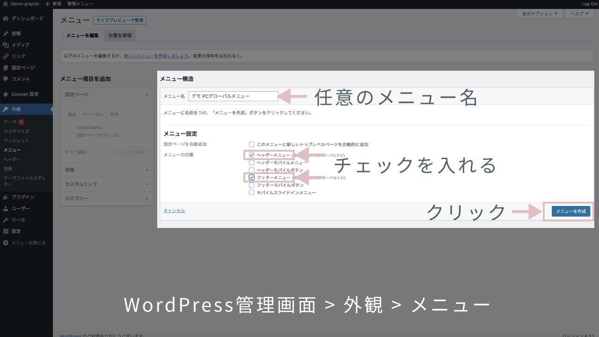Click the キャンセル link
Screen dimensions: 599x337
pos(174,211)
